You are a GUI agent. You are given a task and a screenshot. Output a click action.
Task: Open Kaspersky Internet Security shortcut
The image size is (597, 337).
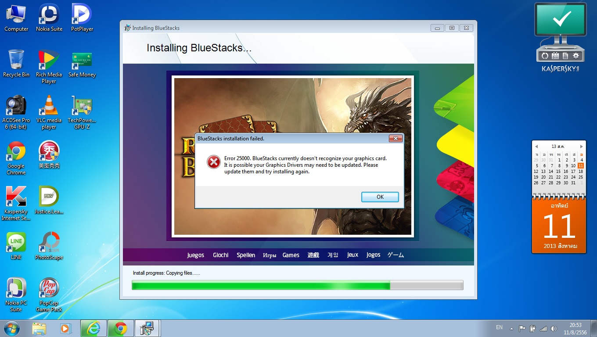tap(16, 204)
